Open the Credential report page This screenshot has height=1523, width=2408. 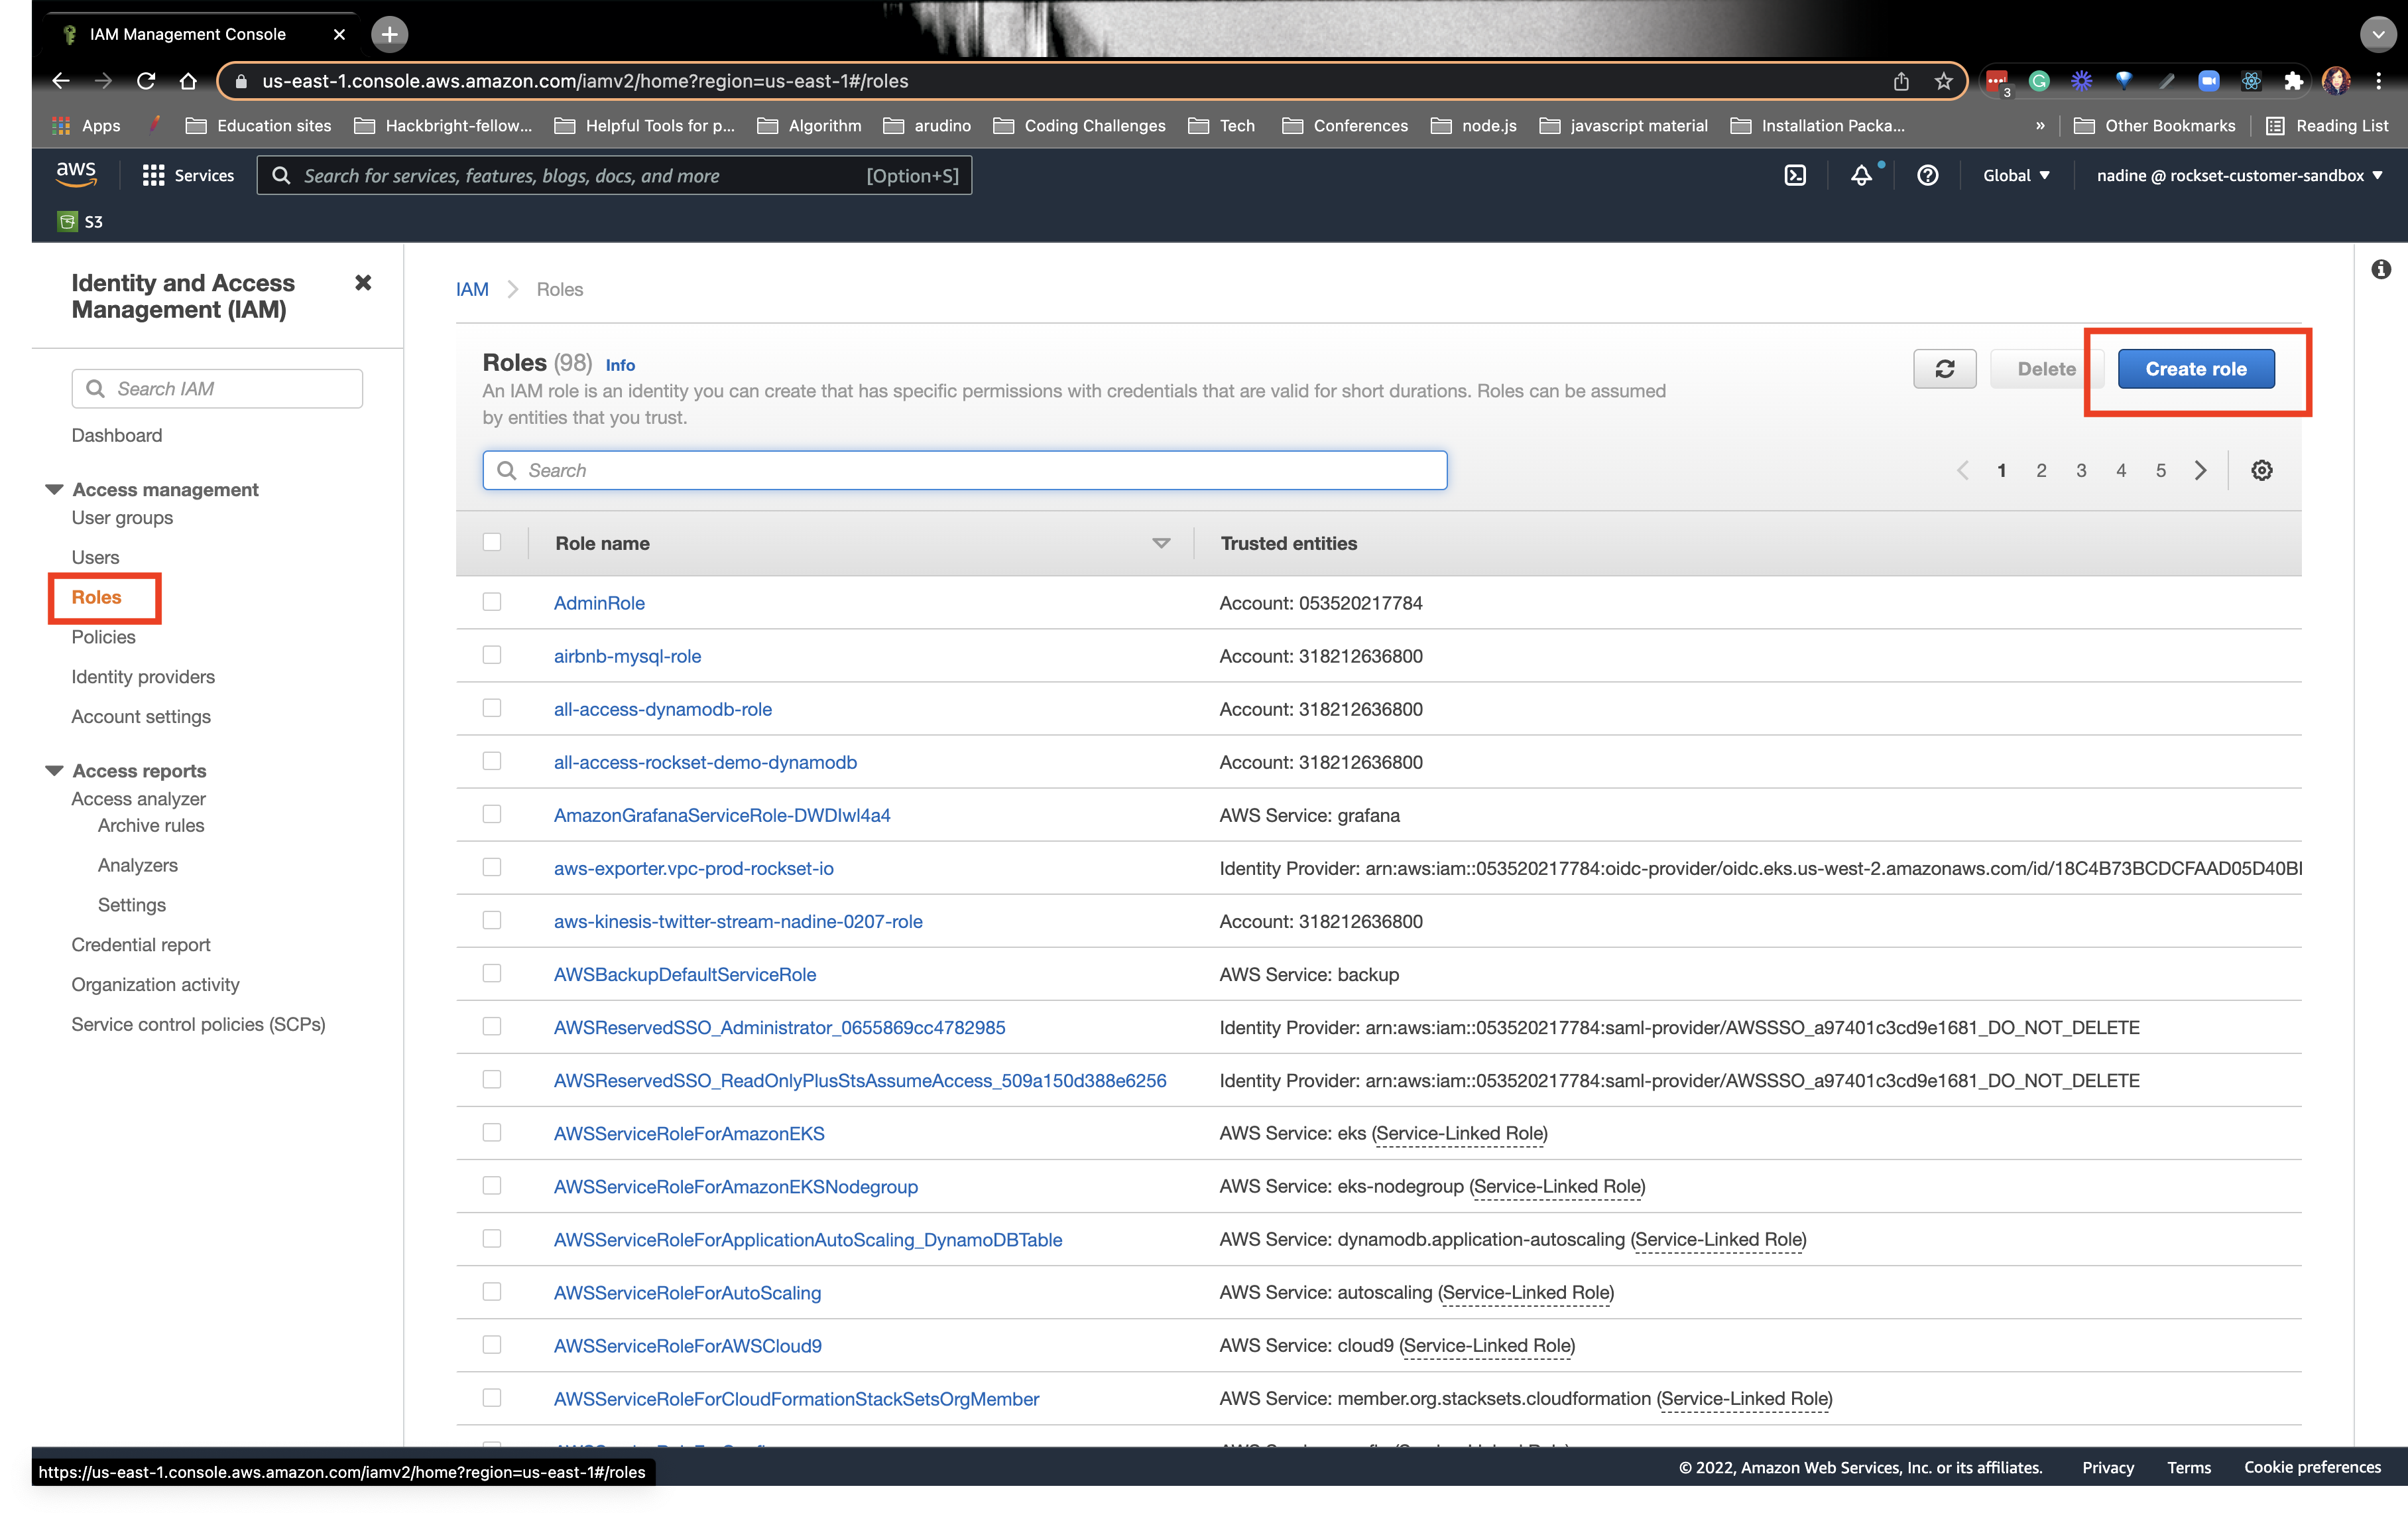click(141, 946)
